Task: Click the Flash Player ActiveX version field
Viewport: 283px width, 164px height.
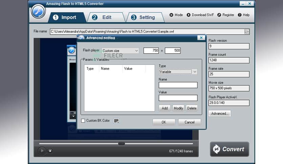Action: [229, 103]
